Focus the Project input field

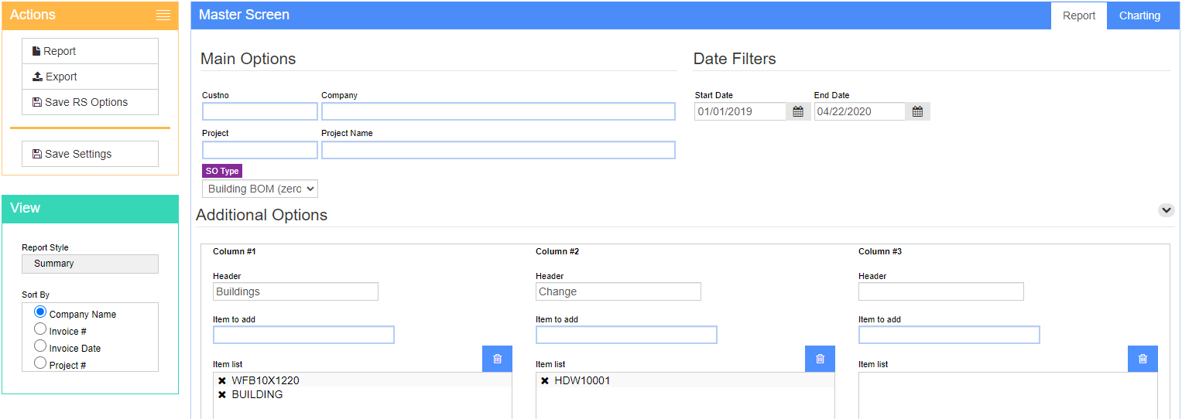(x=260, y=150)
